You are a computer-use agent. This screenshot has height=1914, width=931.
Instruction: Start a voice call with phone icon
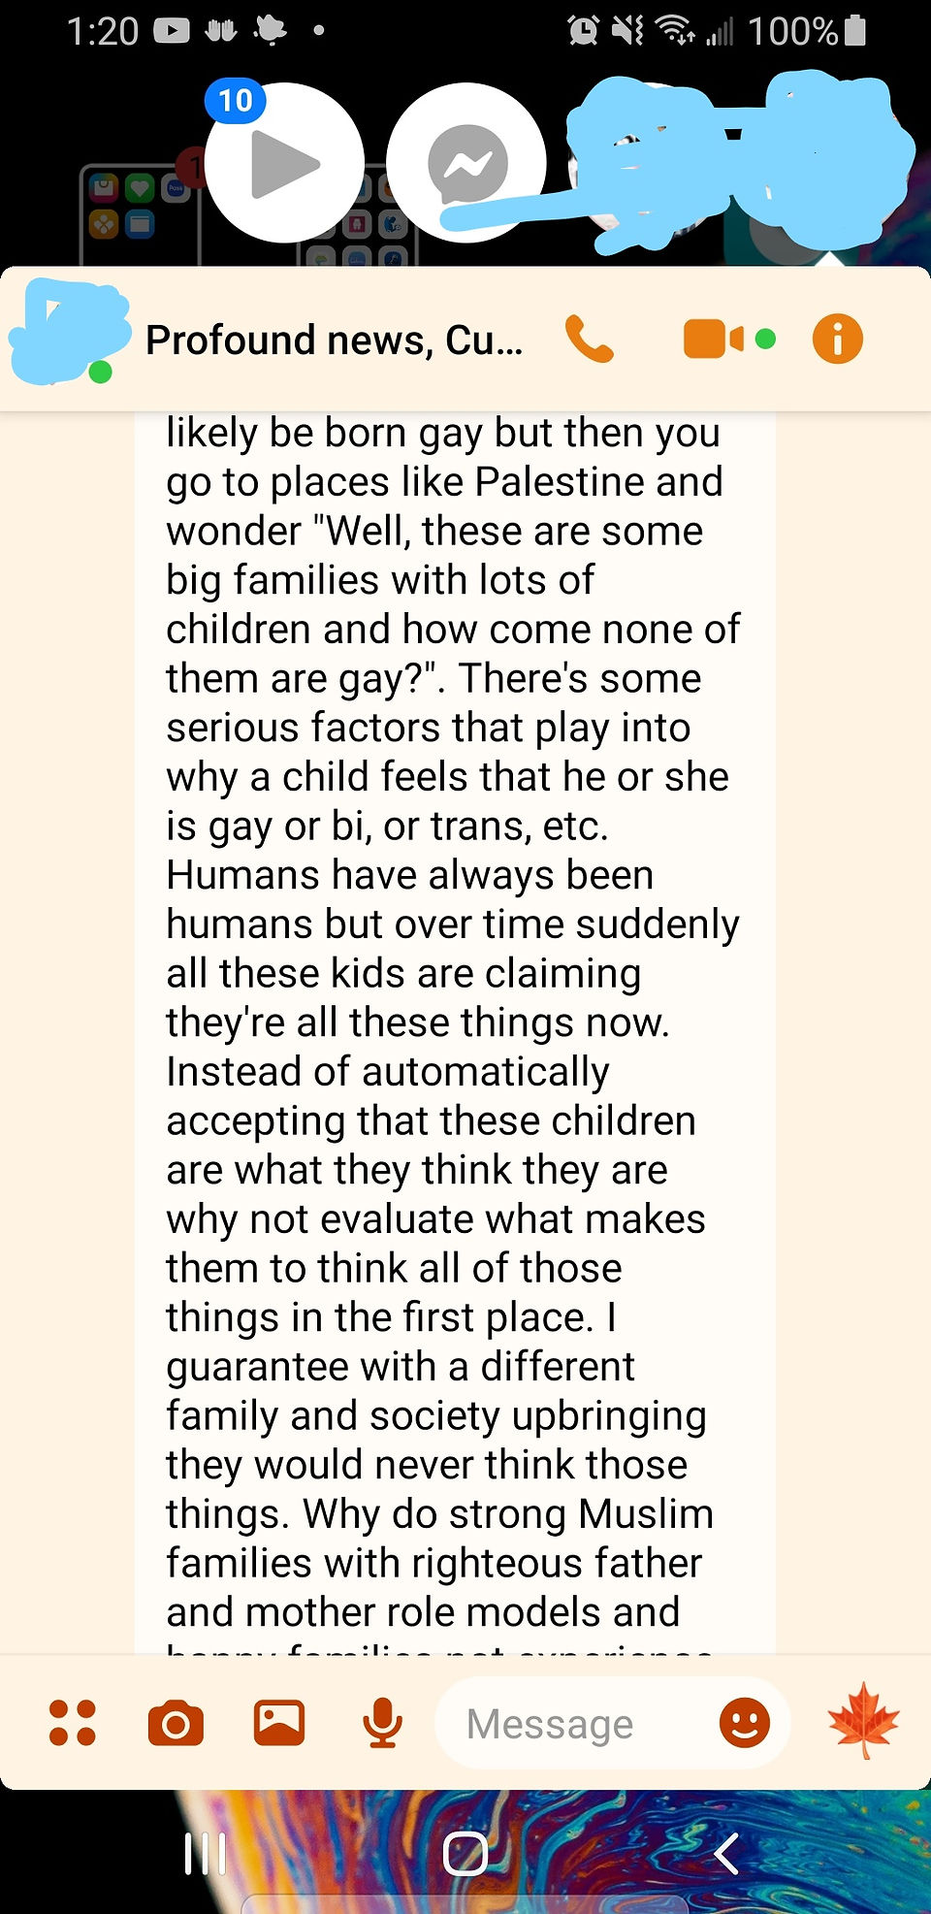click(x=589, y=340)
